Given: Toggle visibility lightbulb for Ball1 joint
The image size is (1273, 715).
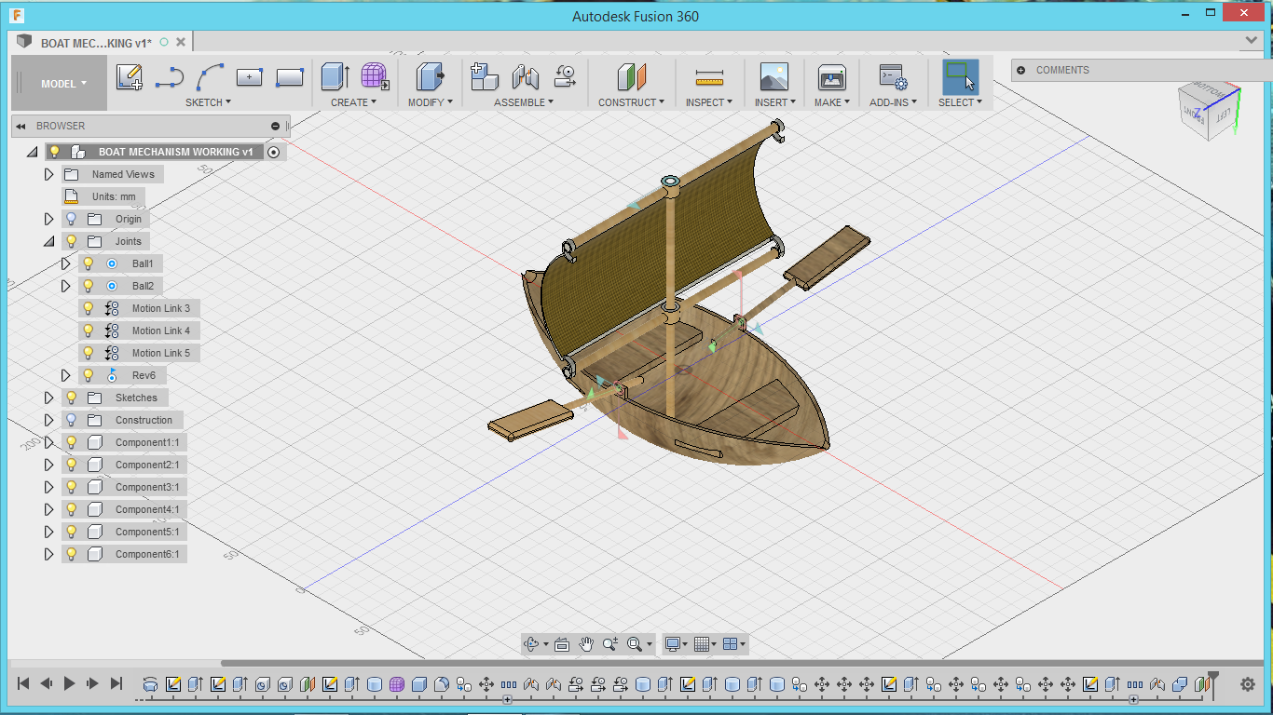Looking at the screenshot, I should [89, 263].
